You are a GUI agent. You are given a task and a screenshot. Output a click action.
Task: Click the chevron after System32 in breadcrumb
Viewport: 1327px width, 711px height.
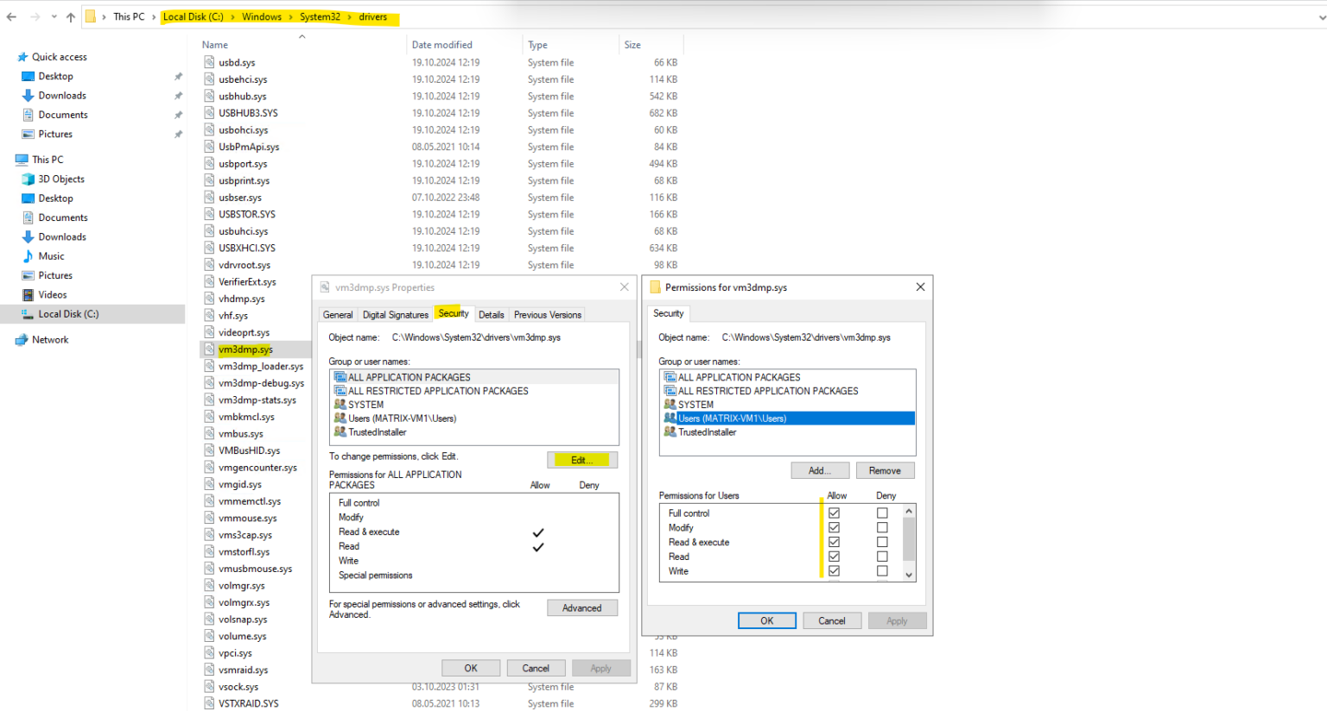[x=349, y=16]
